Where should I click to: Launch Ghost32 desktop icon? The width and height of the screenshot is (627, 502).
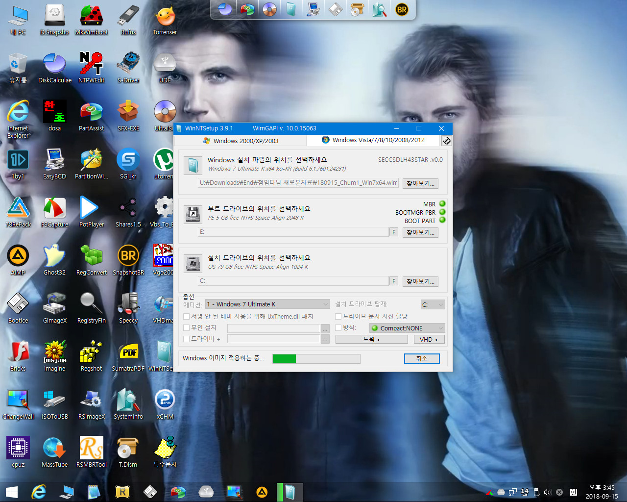click(x=54, y=260)
